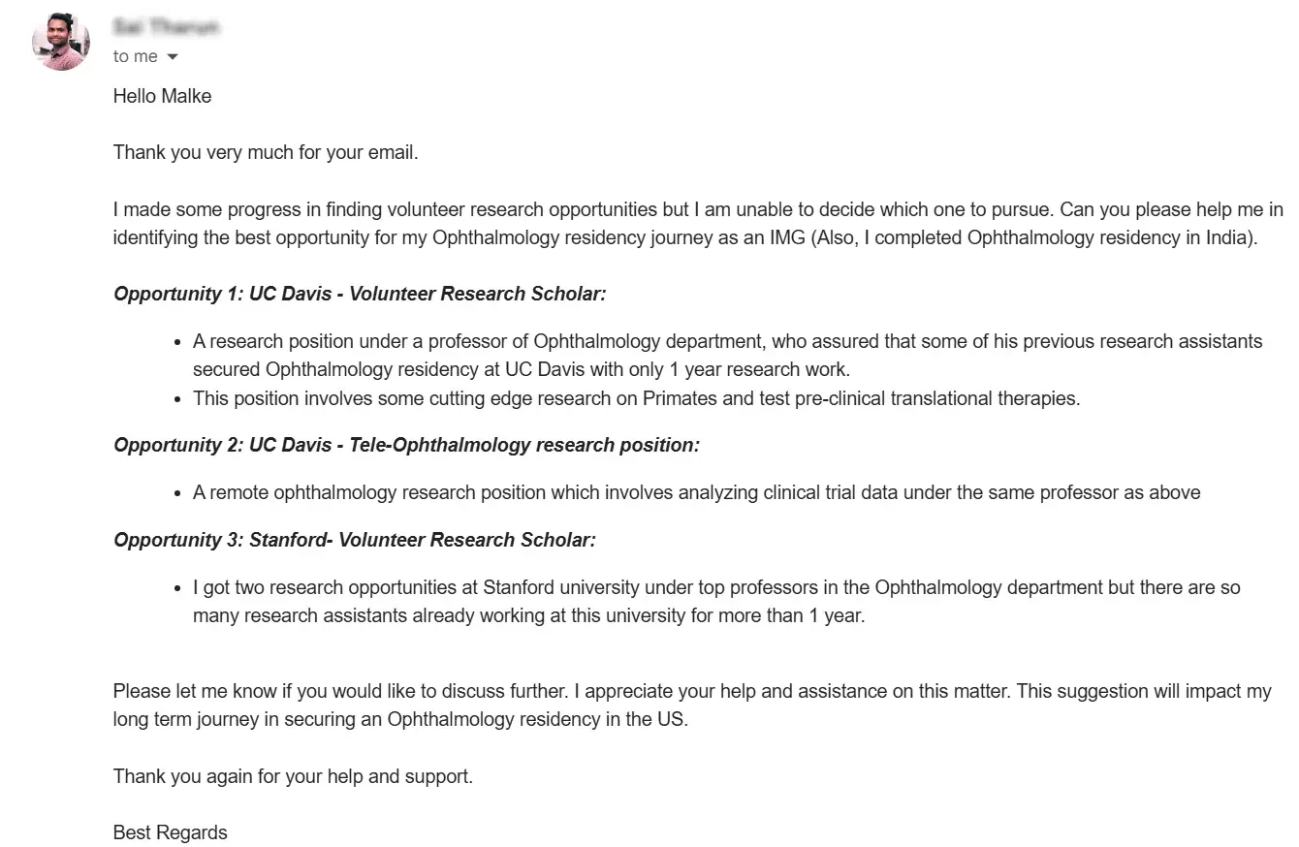Expand recipient details arrow beside "to me"
Viewport: 1299px width, 847px height.
click(x=173, y=57)
